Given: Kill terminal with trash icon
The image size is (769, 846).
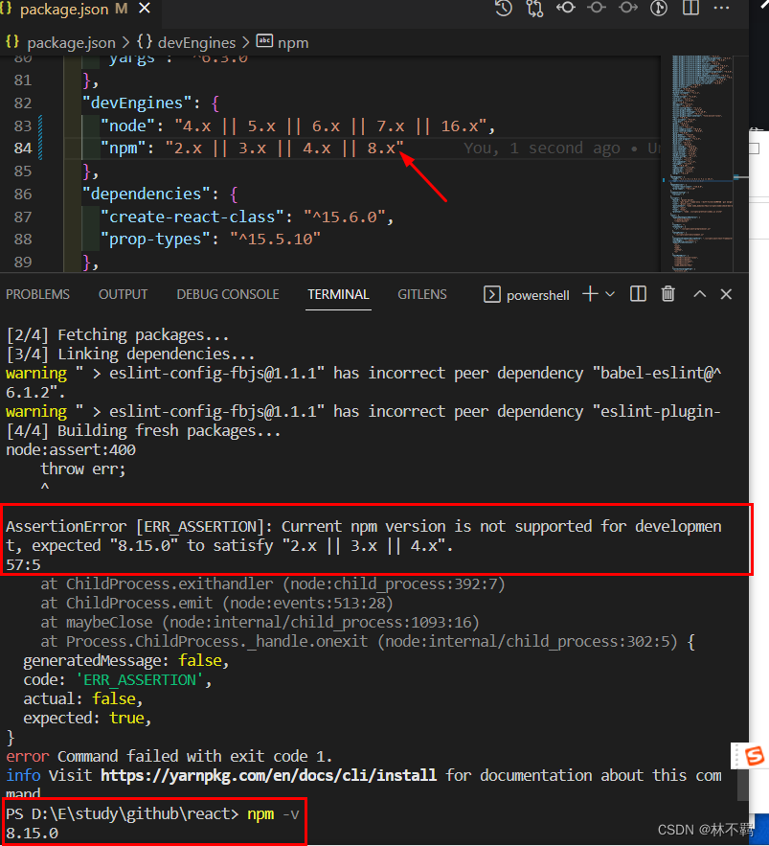Looking at the screenshot, I should pos(668,294).
